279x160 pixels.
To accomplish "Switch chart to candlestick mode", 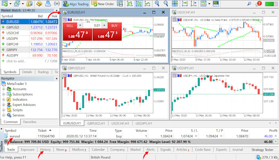I will 139,4.
